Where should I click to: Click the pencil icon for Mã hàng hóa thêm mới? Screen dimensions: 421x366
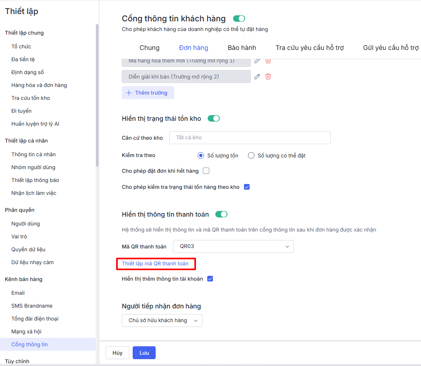pyautogui.click(x=257, y=61)
